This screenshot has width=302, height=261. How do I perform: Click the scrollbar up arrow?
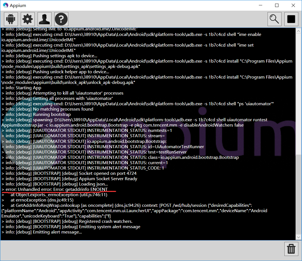coord(298,31)
